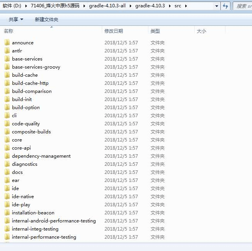Click the docs folder icon
This screenshot has width=252, height=251.
[7, 172]
